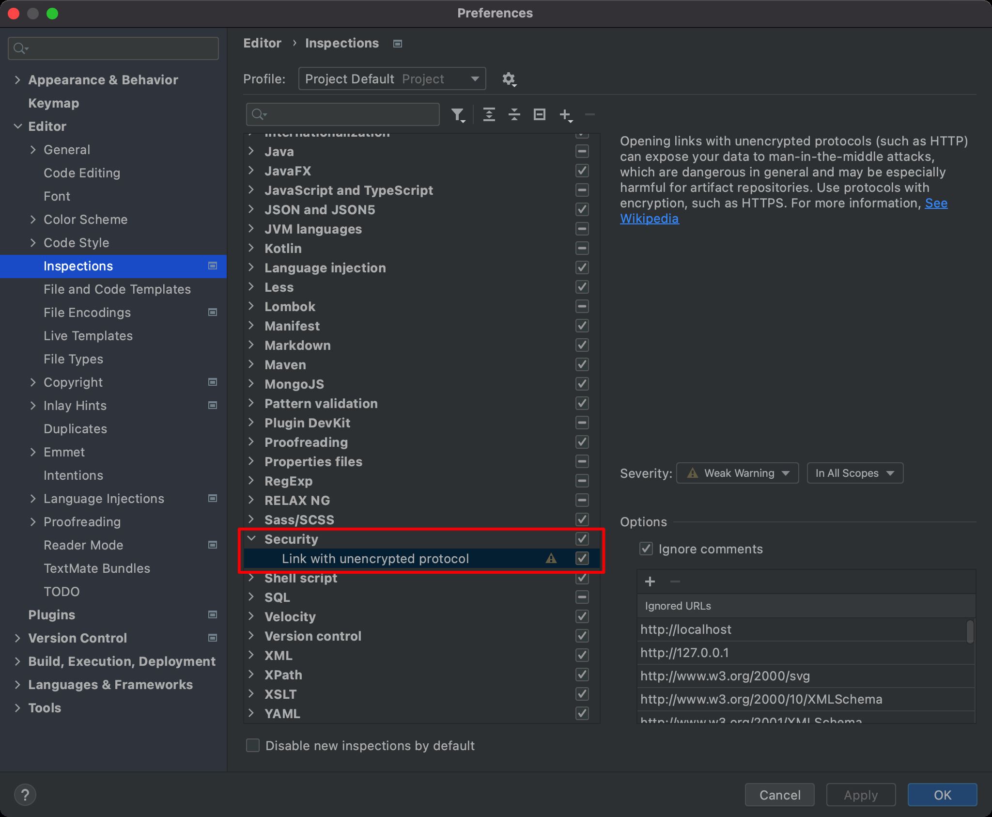Enable Disable new inspections by default
Image resolution: width=992 pixels, height=817 pixels.
pos(253,745)
